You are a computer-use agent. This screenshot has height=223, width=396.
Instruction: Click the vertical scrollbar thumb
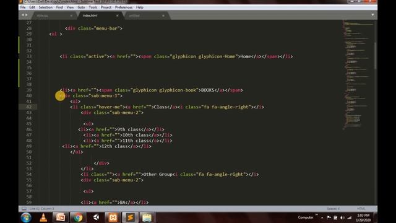[x=376, y=56]
